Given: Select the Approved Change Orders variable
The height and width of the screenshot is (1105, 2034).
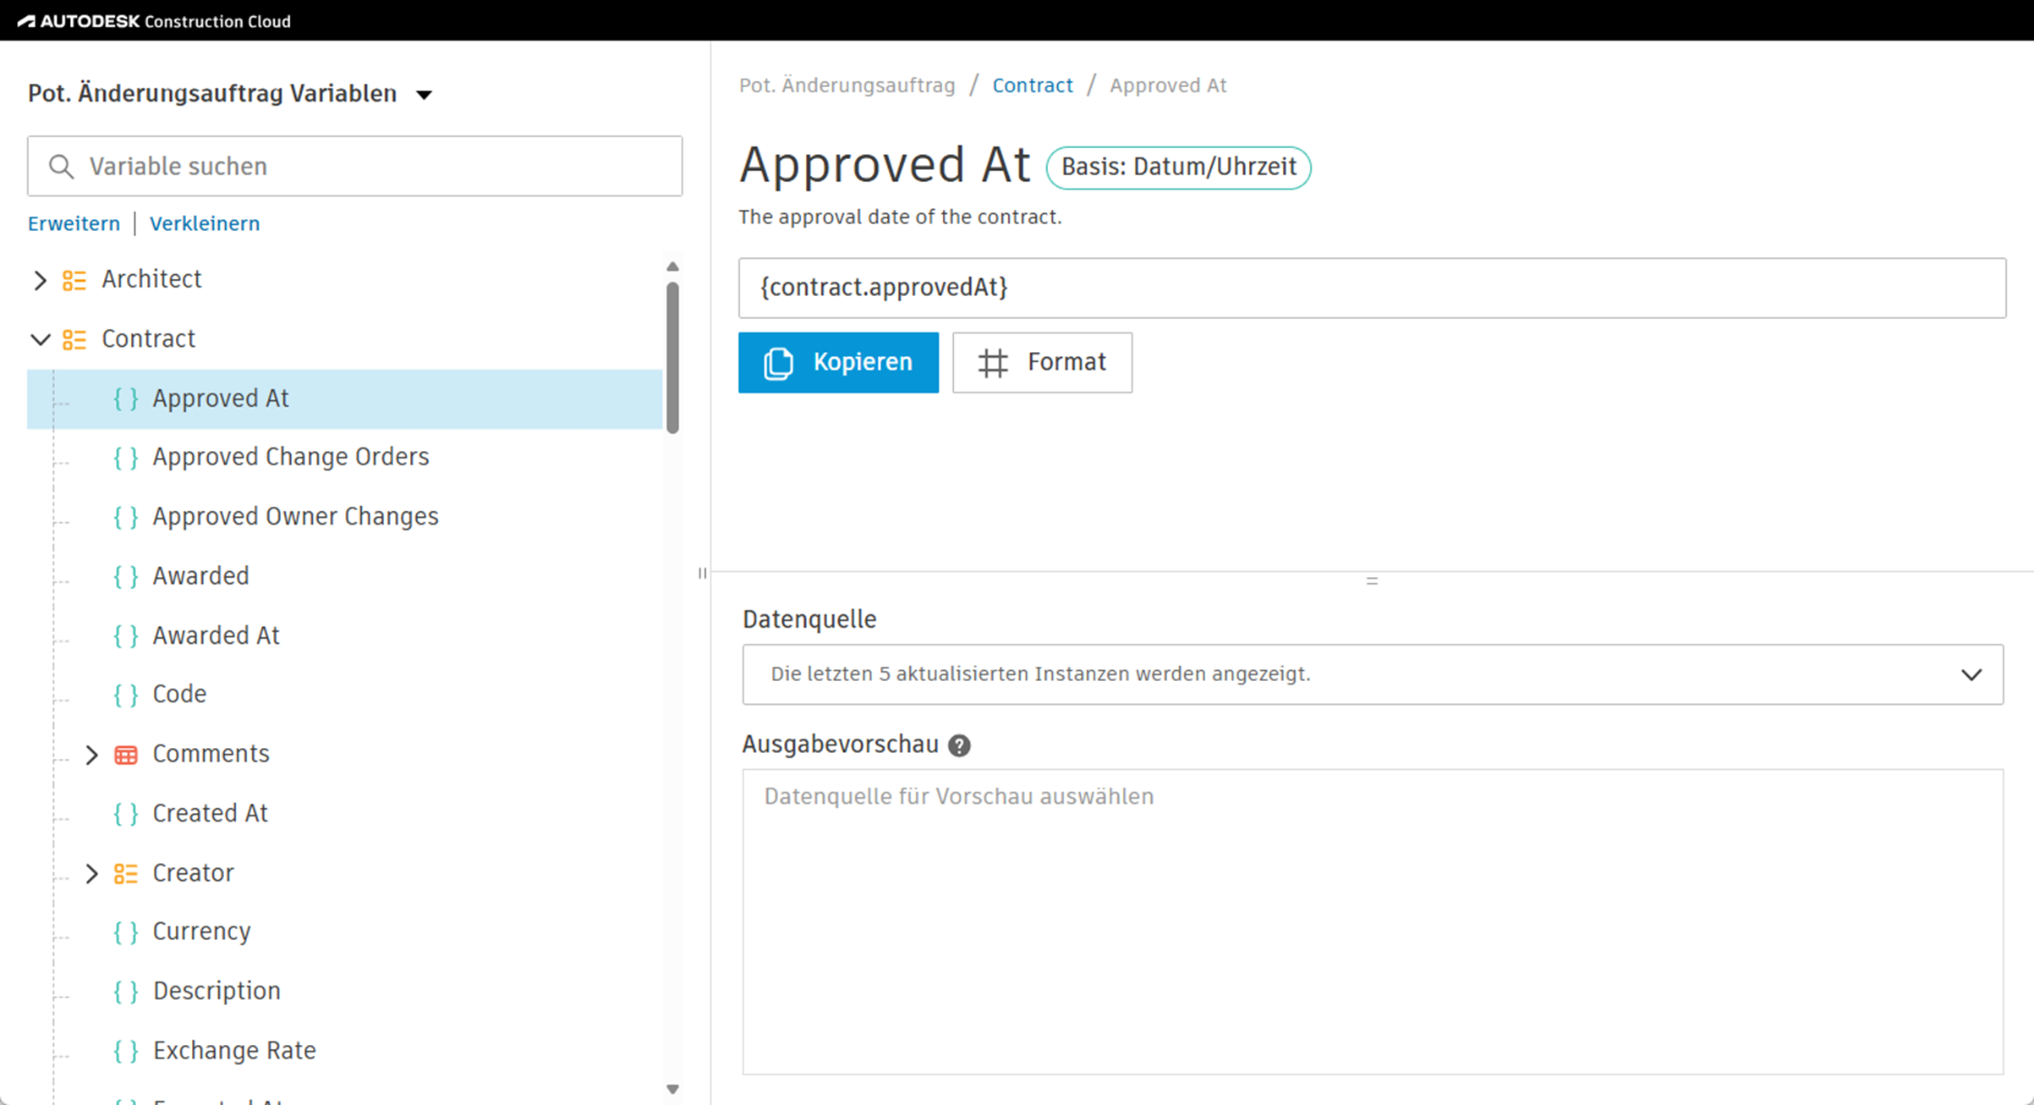Looking at the screenshot, I should click(290, 457).
